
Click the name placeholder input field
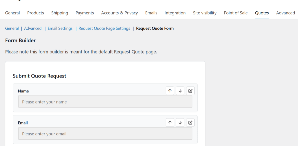point(105,102)
